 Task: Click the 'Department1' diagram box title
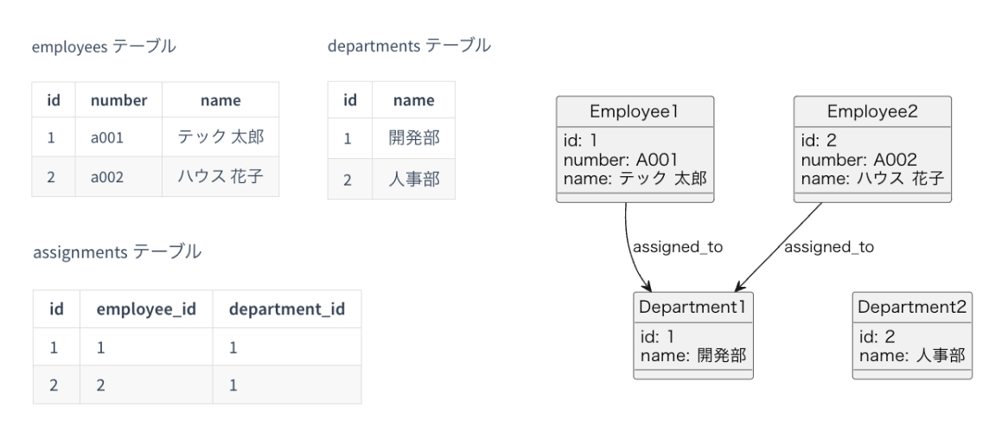(x=692, y=308)
